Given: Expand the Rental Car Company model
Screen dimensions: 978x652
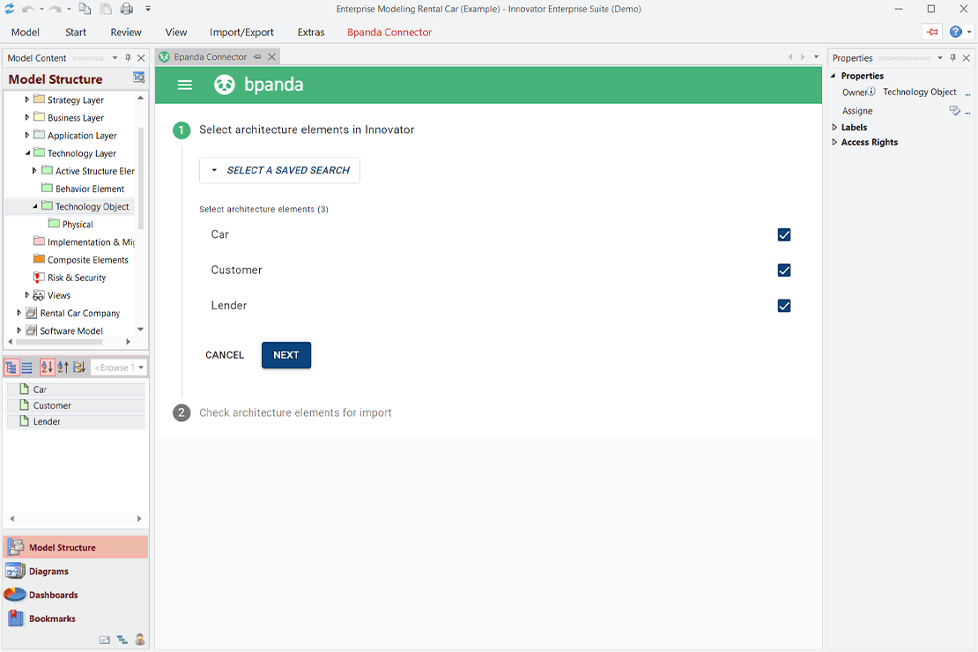Looking at the screenshot, I should click(x=19, y=313).
